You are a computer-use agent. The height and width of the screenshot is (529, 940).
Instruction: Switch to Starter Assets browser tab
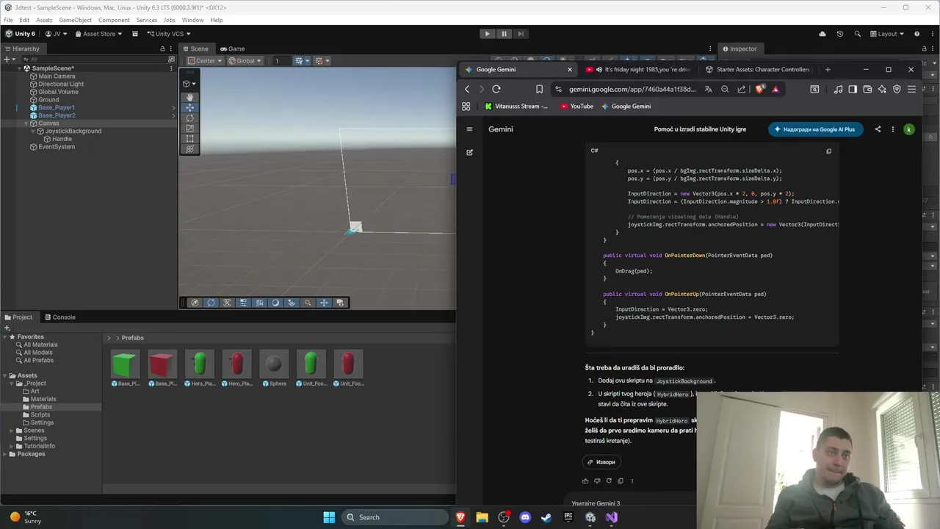pyautogui.click(x=758, y=69)
